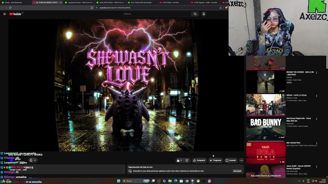Viewport: 328px width, 184px height.
Task: Open the Brave Shields lion icon
Action: (x=226, y=8)
